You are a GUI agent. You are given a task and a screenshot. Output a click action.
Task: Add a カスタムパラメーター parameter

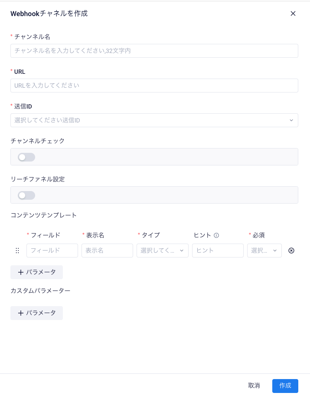[x=36, y=313]
